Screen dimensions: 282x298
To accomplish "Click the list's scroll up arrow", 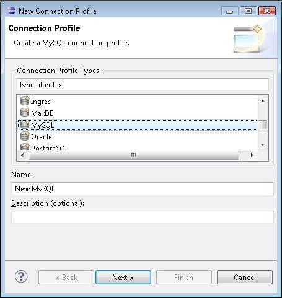I will click(263, 101).
